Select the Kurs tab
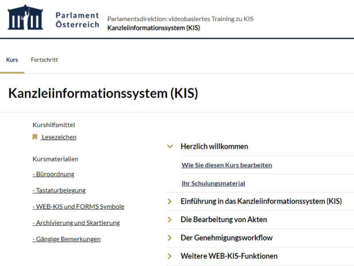354x266 pixels. click(12, 60)
